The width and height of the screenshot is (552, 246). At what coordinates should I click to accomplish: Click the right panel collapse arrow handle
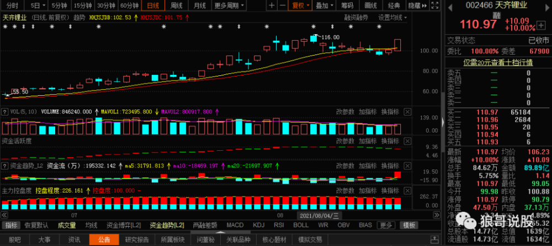tap(443, 122)
